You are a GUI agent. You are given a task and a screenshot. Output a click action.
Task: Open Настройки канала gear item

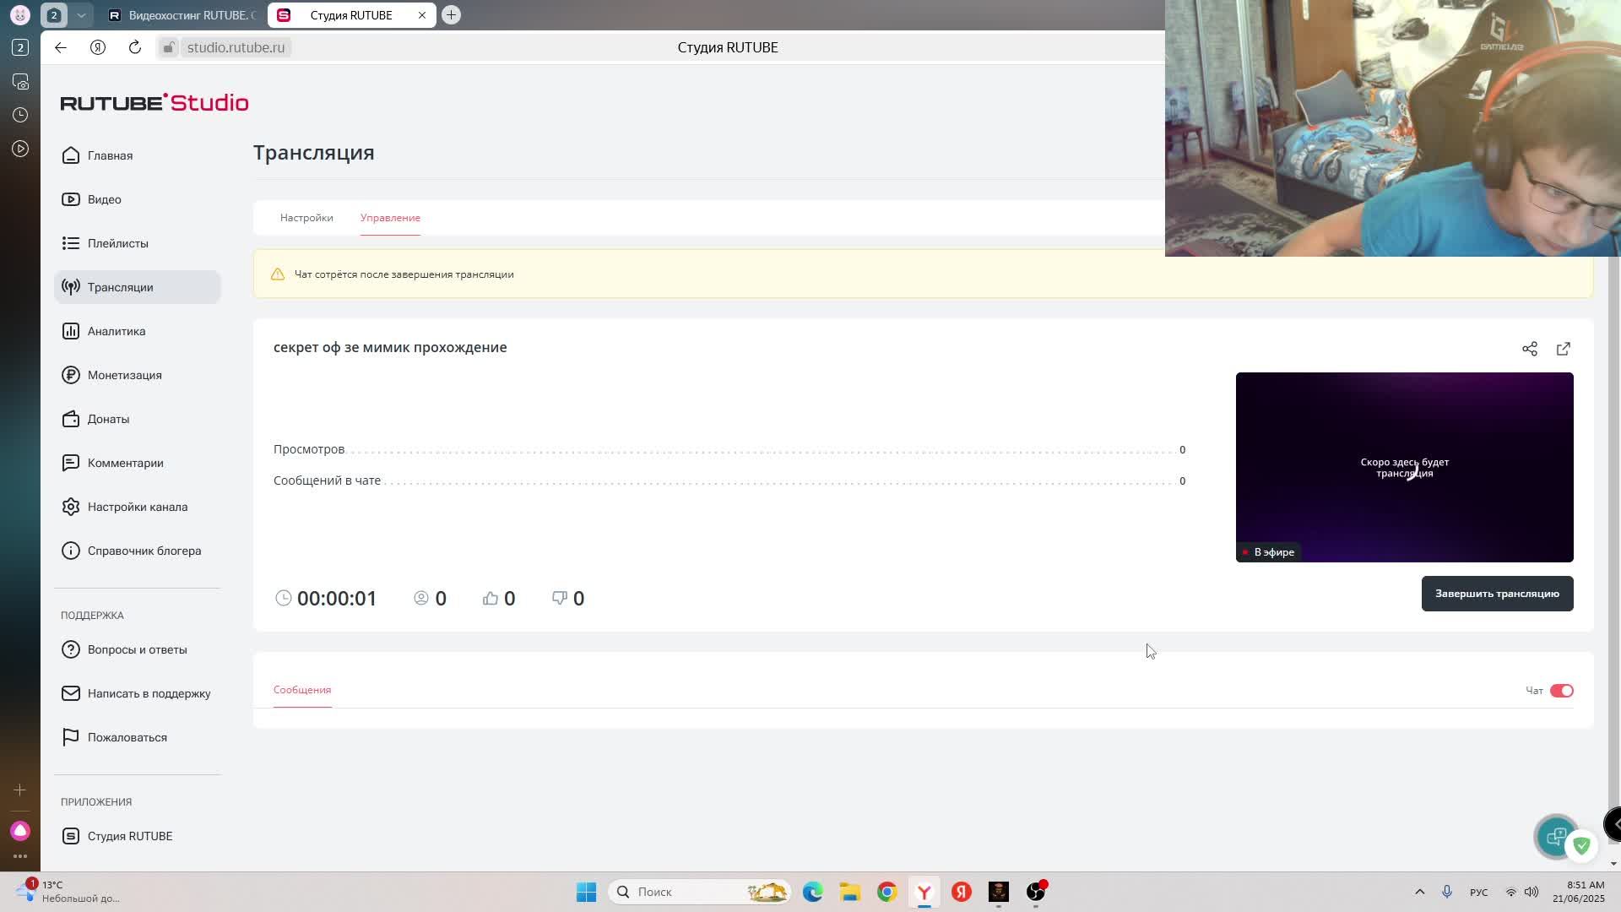pos(137,507)
